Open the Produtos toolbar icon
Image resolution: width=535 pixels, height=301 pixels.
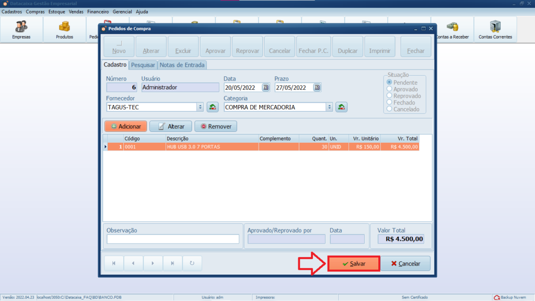click(x=64, y=29)
